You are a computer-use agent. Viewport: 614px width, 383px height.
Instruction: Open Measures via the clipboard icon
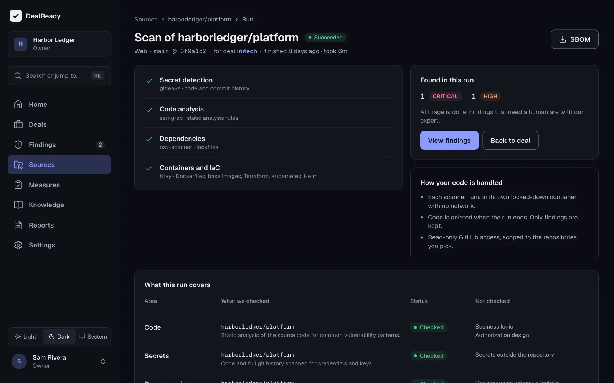coord(18,185)
